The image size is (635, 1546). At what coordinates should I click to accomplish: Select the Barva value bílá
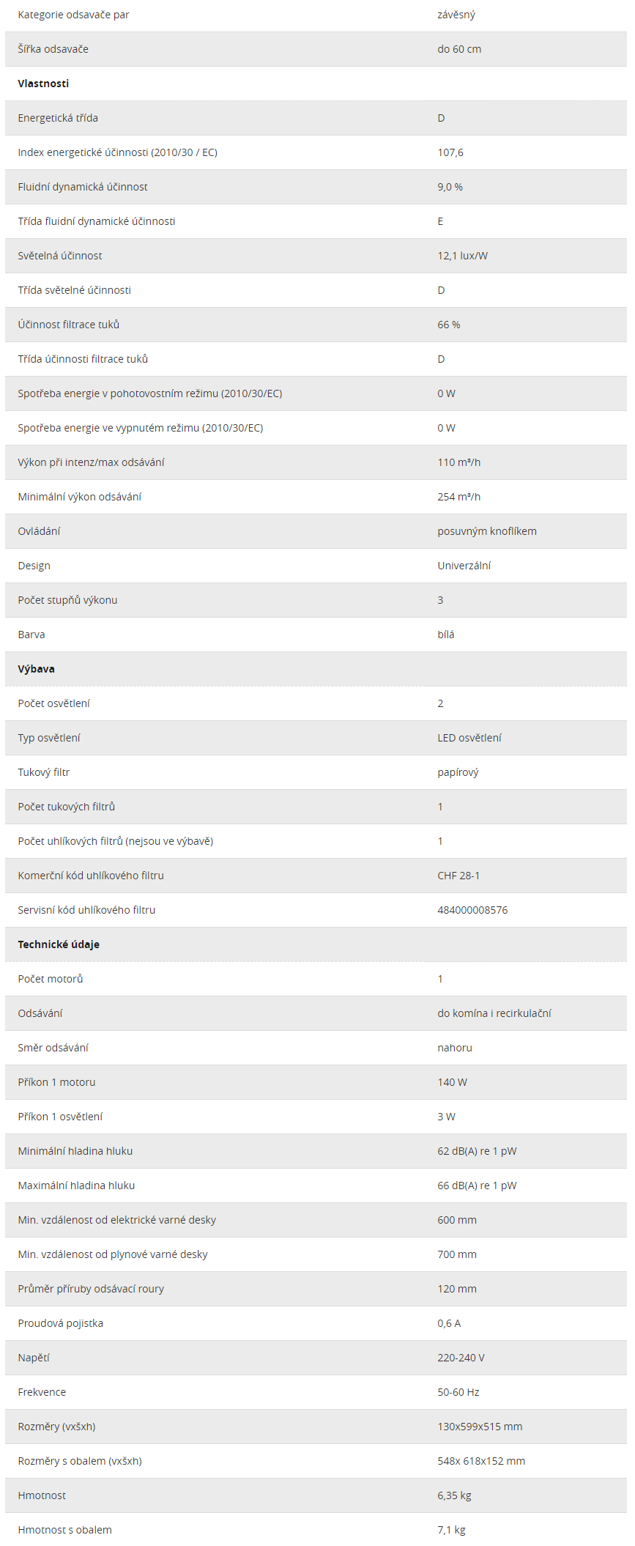pos(446,635)
